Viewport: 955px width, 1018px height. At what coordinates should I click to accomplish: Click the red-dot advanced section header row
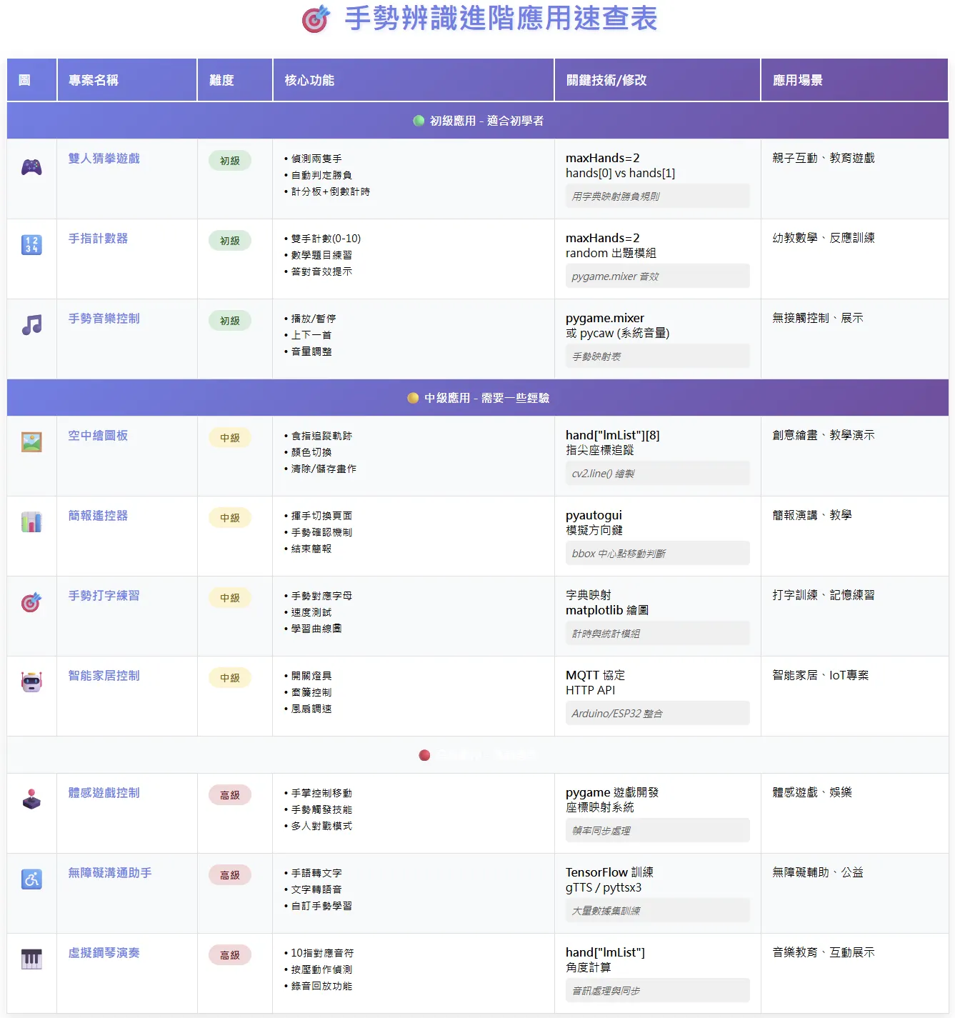tap(478, 755)
